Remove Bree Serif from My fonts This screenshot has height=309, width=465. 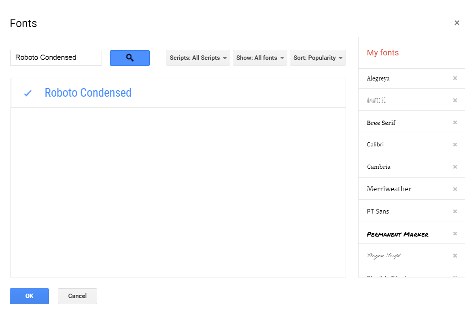click(x=455, y=123)
